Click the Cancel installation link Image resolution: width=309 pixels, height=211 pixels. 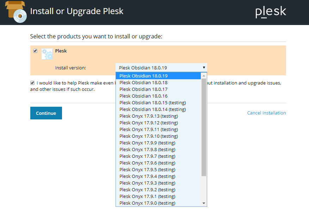(266, 113)
